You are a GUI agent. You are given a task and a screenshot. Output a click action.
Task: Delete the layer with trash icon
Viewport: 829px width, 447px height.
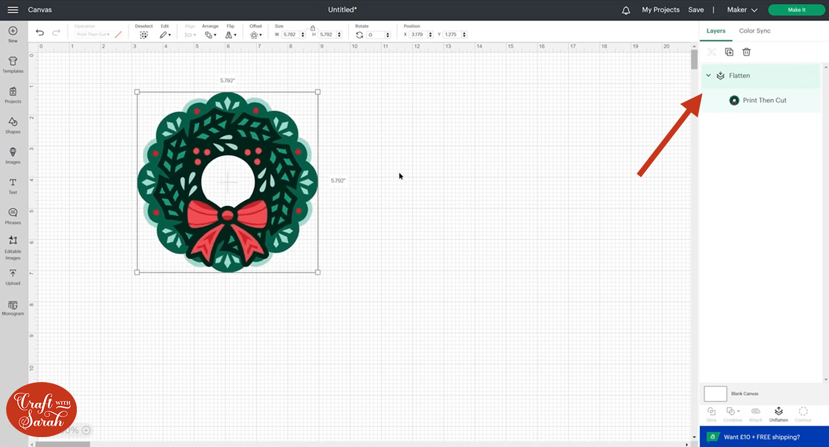(x=746, y=52)
